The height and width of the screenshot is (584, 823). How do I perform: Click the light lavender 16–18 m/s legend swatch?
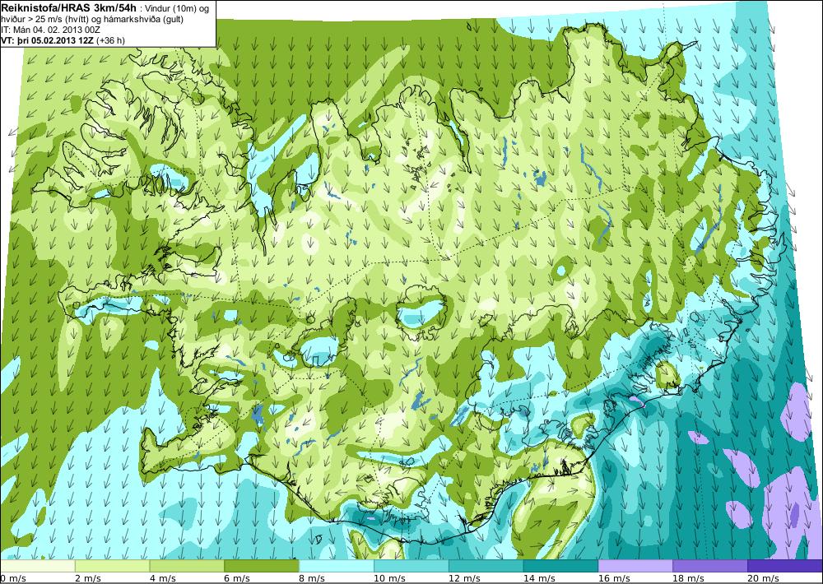coord(635,566)
